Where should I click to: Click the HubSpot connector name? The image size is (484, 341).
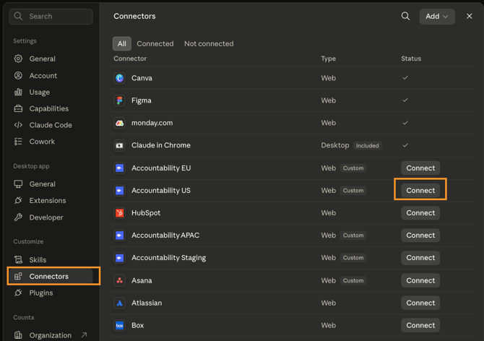146,213
